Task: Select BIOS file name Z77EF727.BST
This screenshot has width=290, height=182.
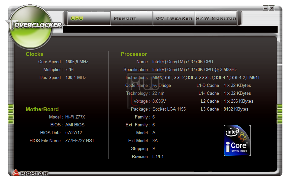Action: tap(80, 141)
